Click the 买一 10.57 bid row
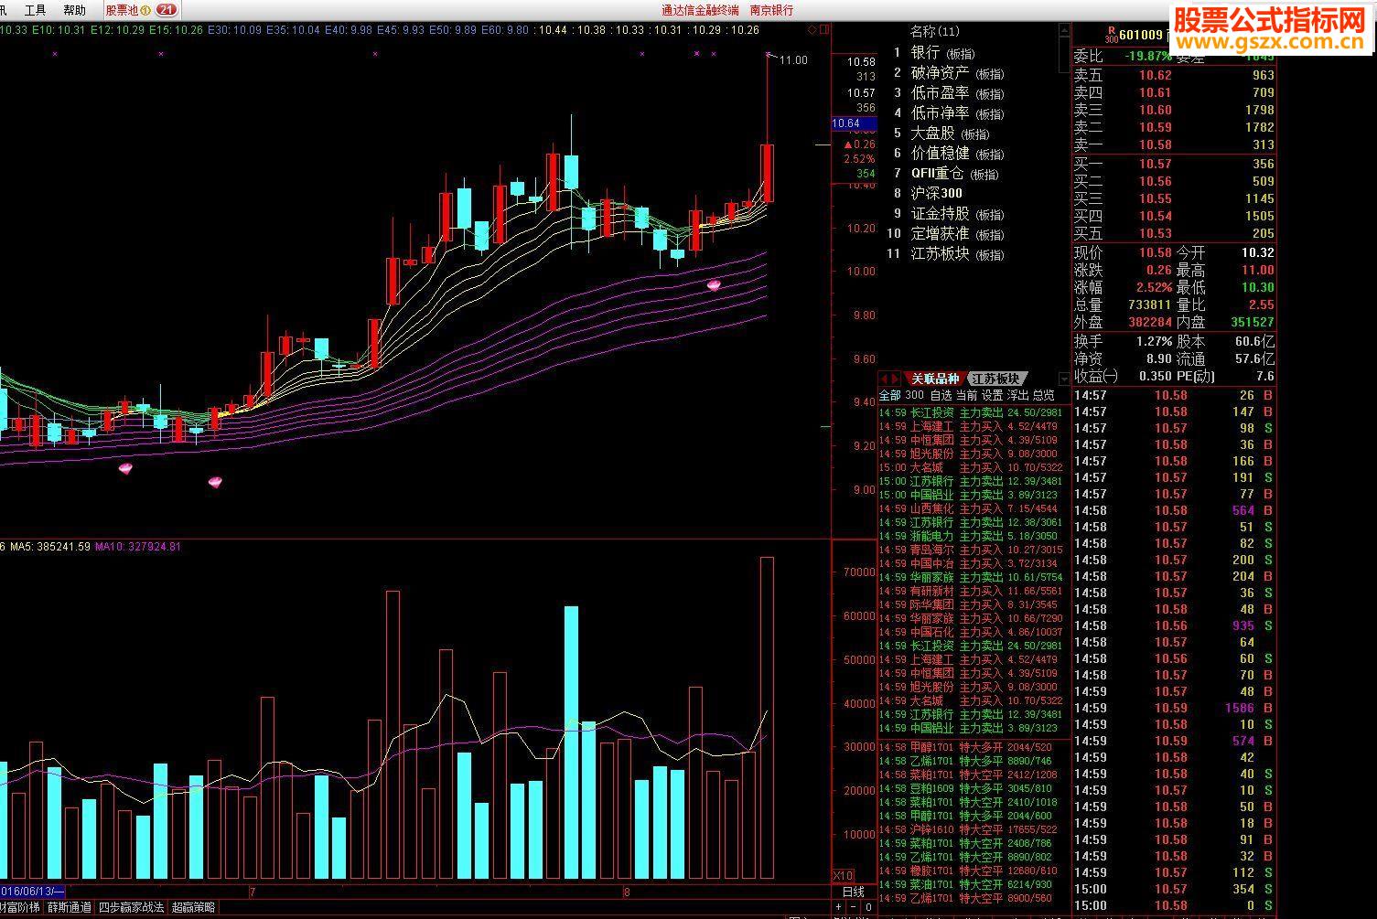This screenshot has width=1377, height=919. pos(1174,164)
